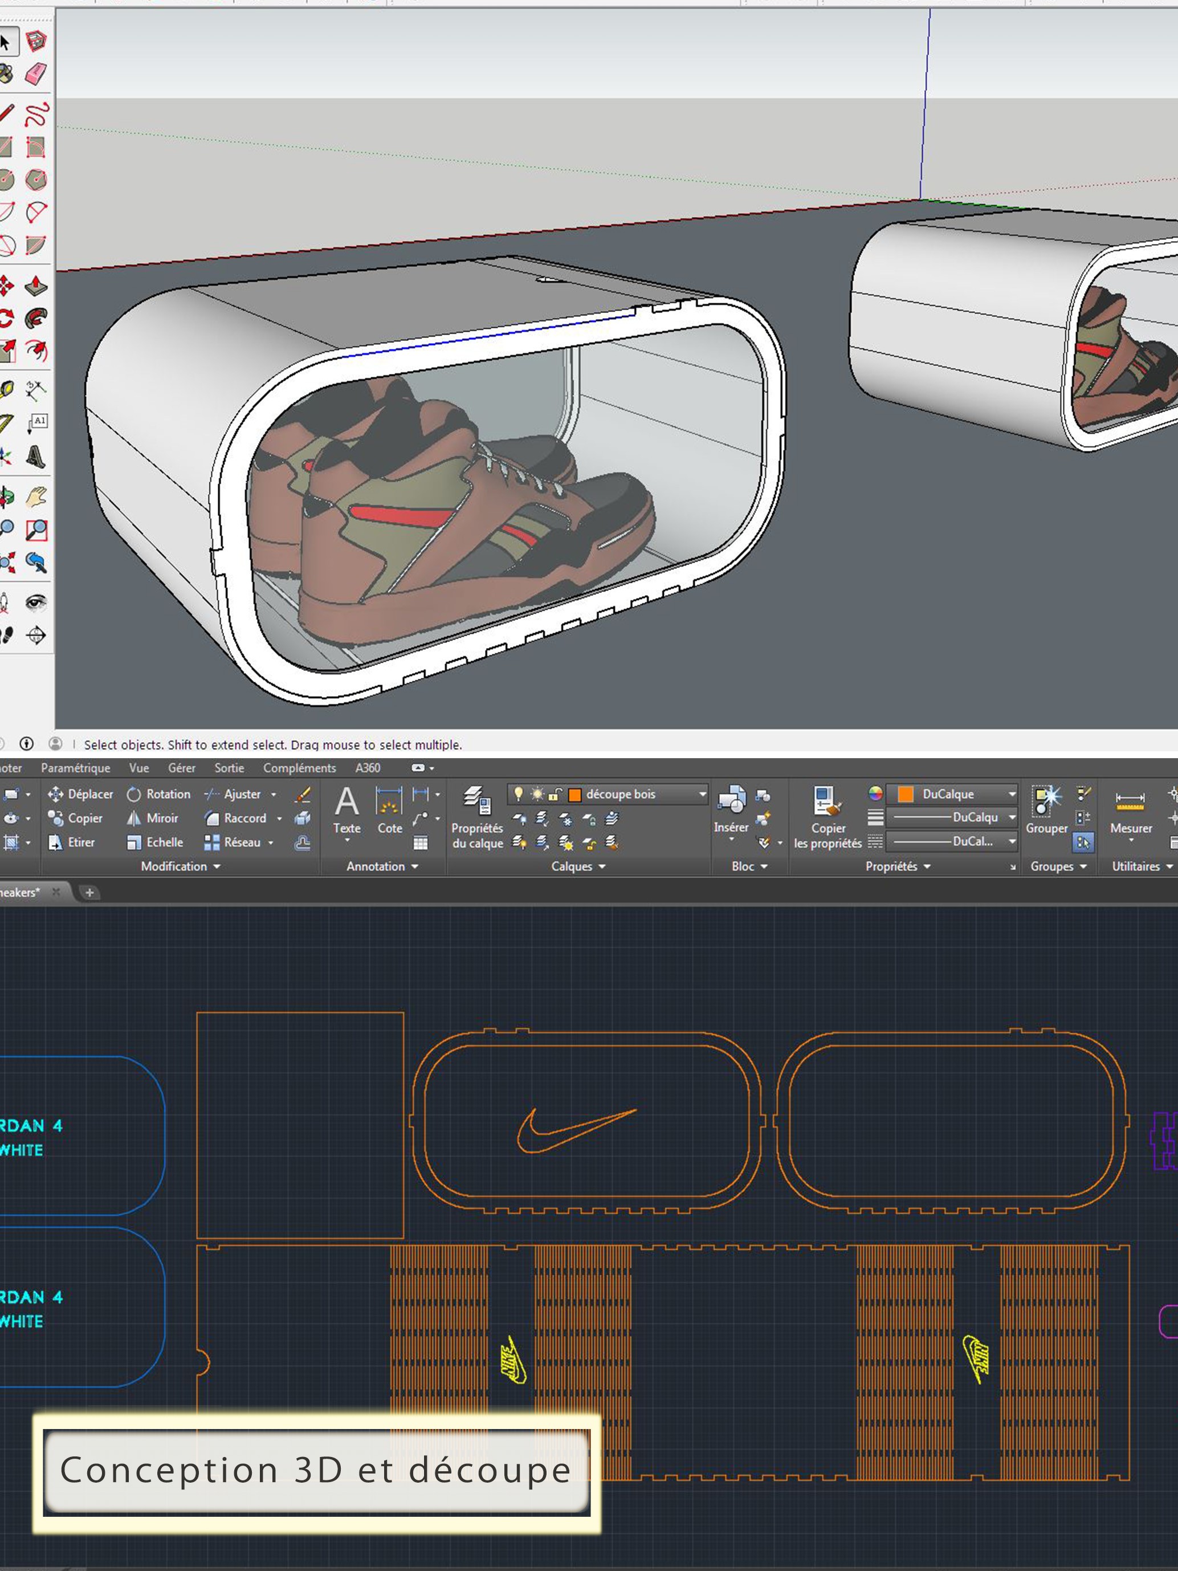Click the object color wheel icon

point(875,793)
